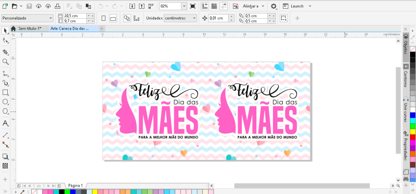Viewport: 416px width, 194px height.
Task: Switch to Página 1 page tab
Action: (75, 186)
